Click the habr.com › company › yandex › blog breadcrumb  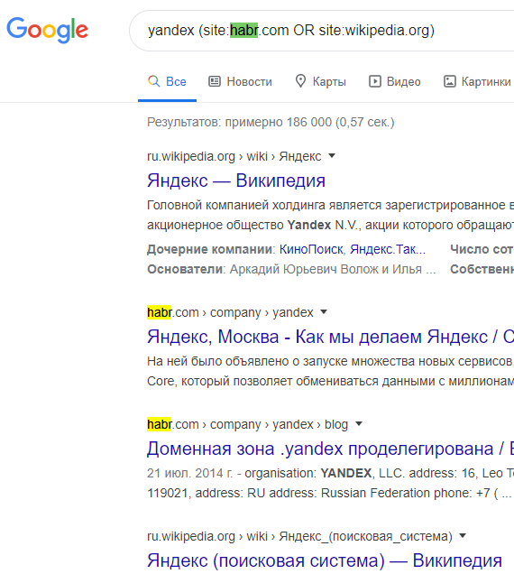pos(248,424)
